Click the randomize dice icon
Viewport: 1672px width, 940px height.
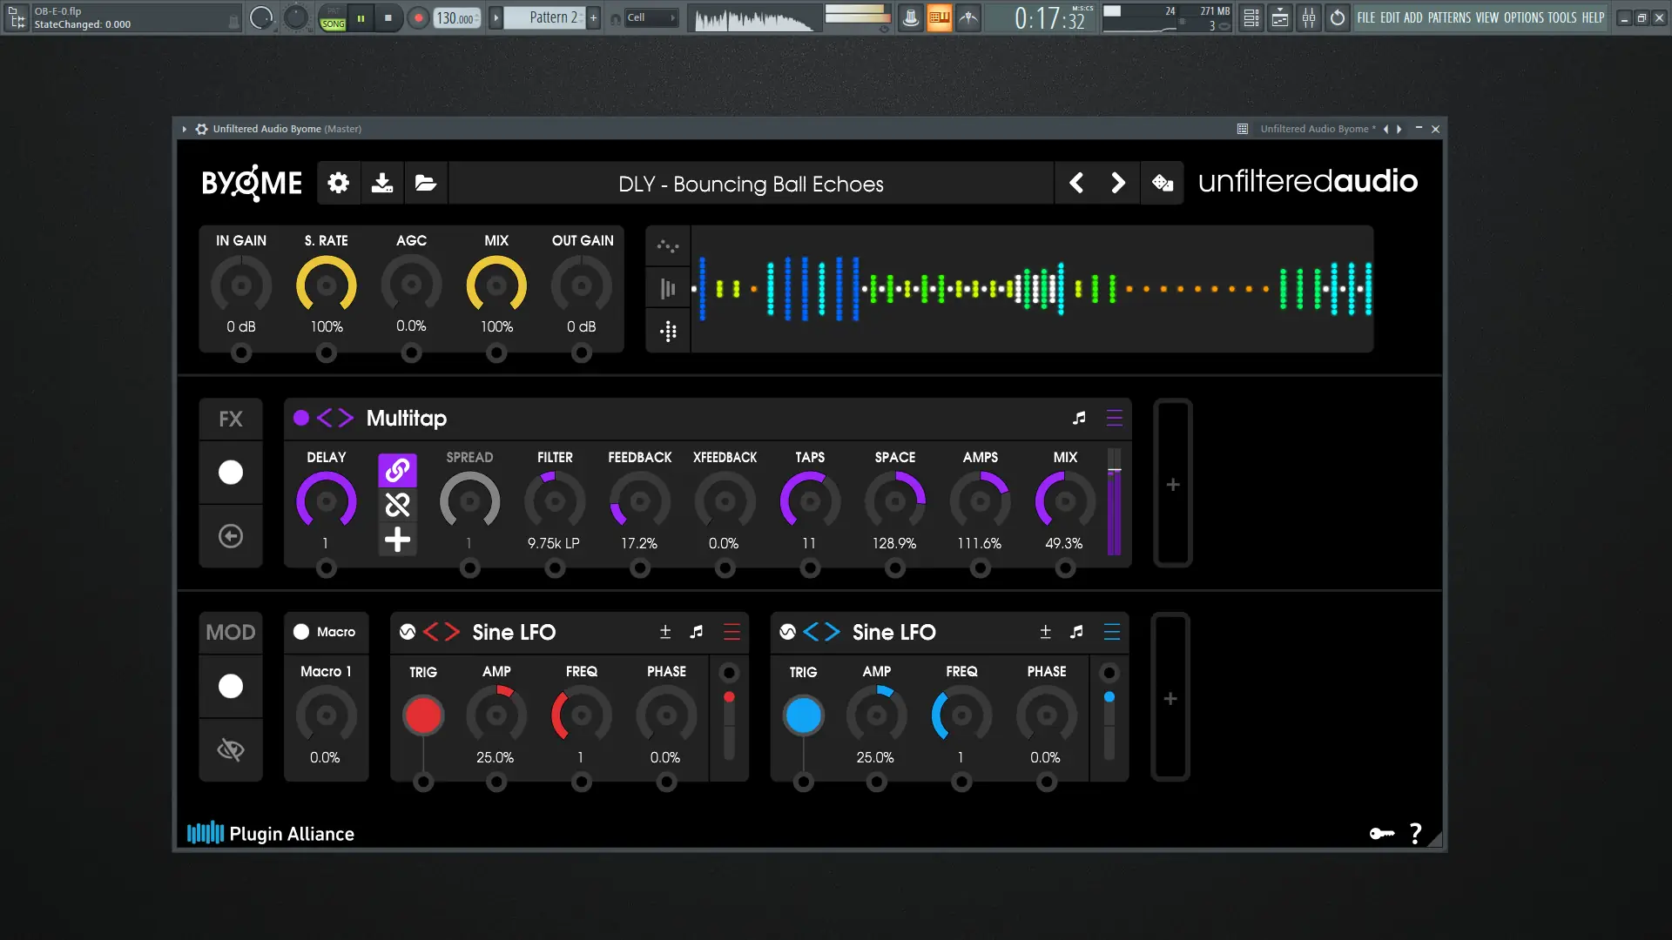click(1162, 183)
